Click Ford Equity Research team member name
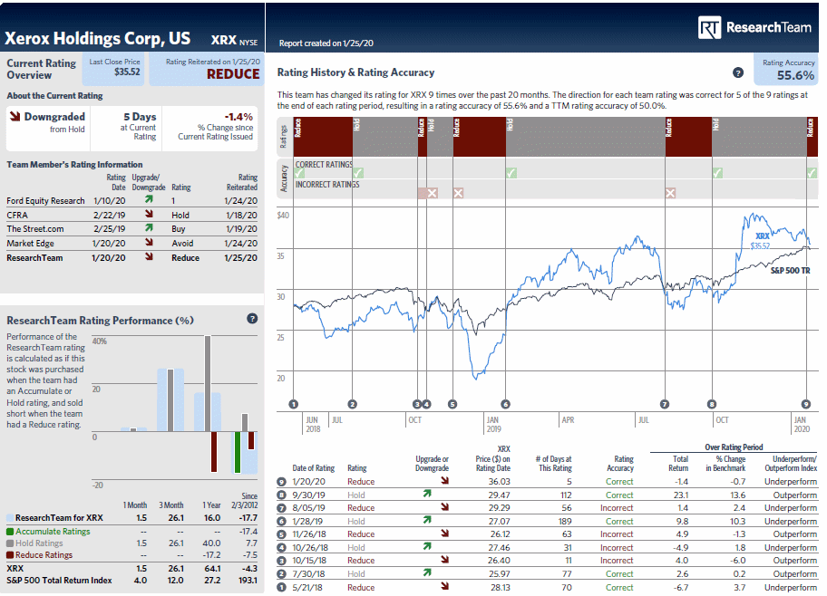827x596 pixels. (45, 201)
